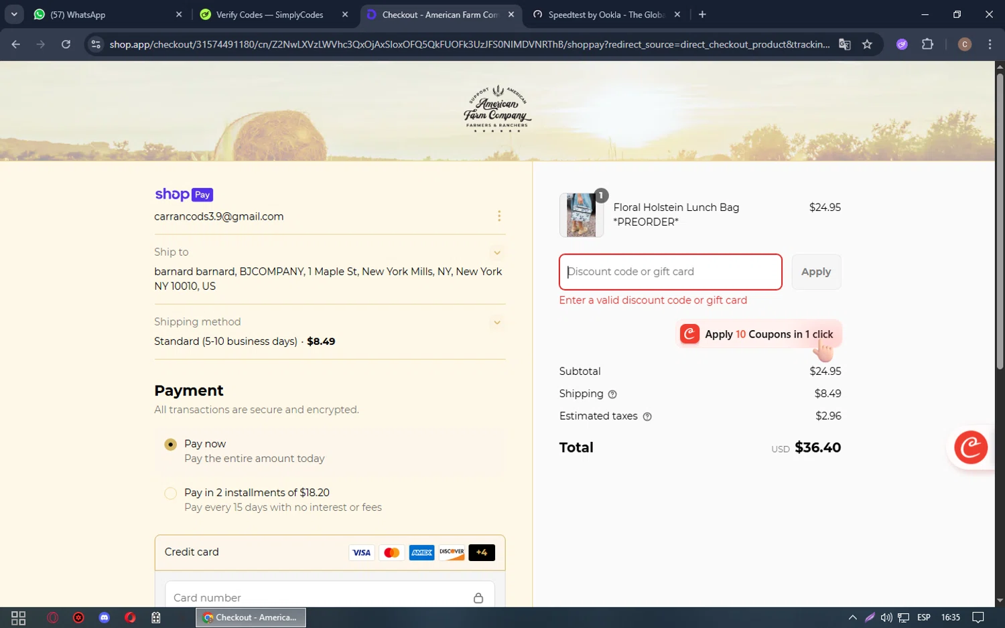Go back to previous page
The width and height of the screenshot is (1005, 628).
click(x=16, y=44)
